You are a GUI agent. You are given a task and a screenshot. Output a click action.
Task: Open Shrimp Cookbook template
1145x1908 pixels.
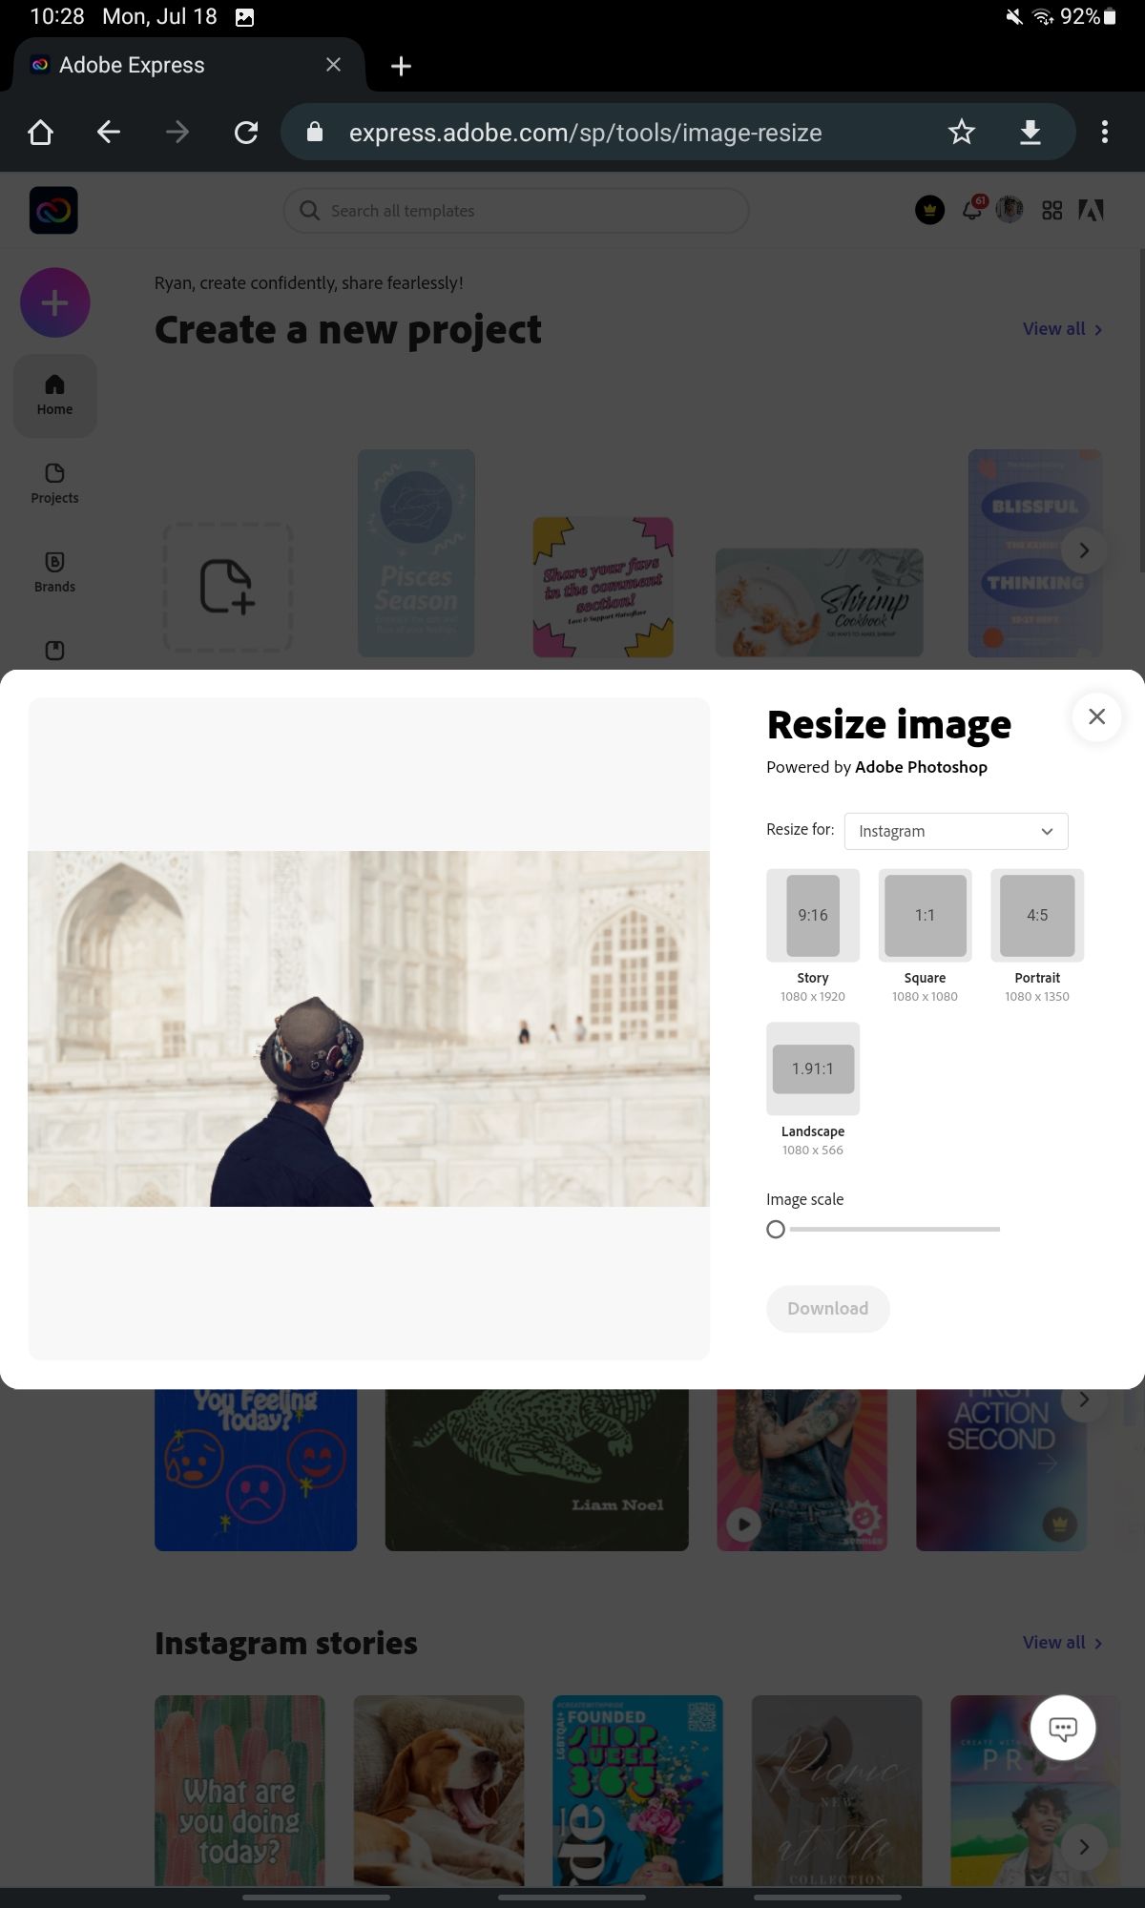click(x=819, y=603)
